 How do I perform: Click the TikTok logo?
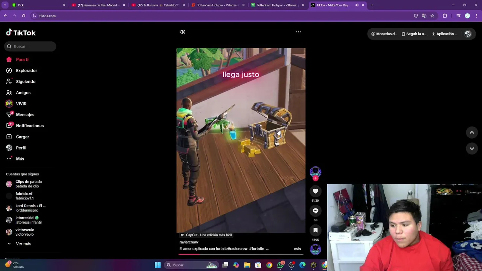click(21, 33)
